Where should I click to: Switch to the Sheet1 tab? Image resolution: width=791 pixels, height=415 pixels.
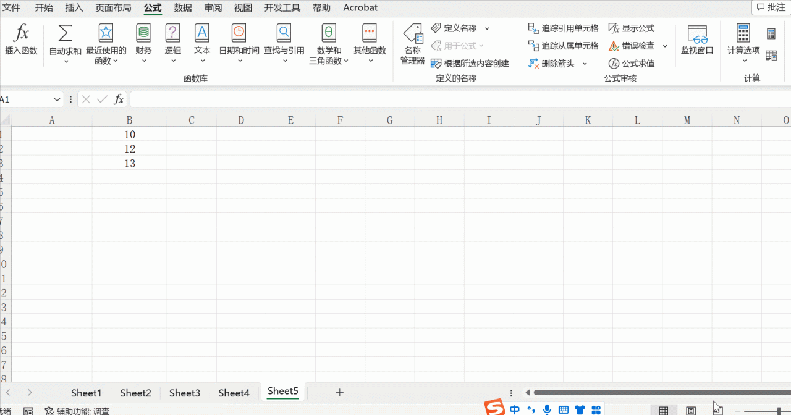86,393
